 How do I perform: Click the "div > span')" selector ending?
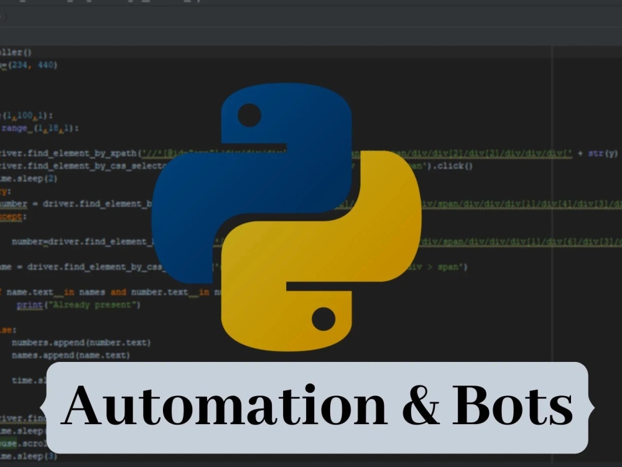[439, 267]
